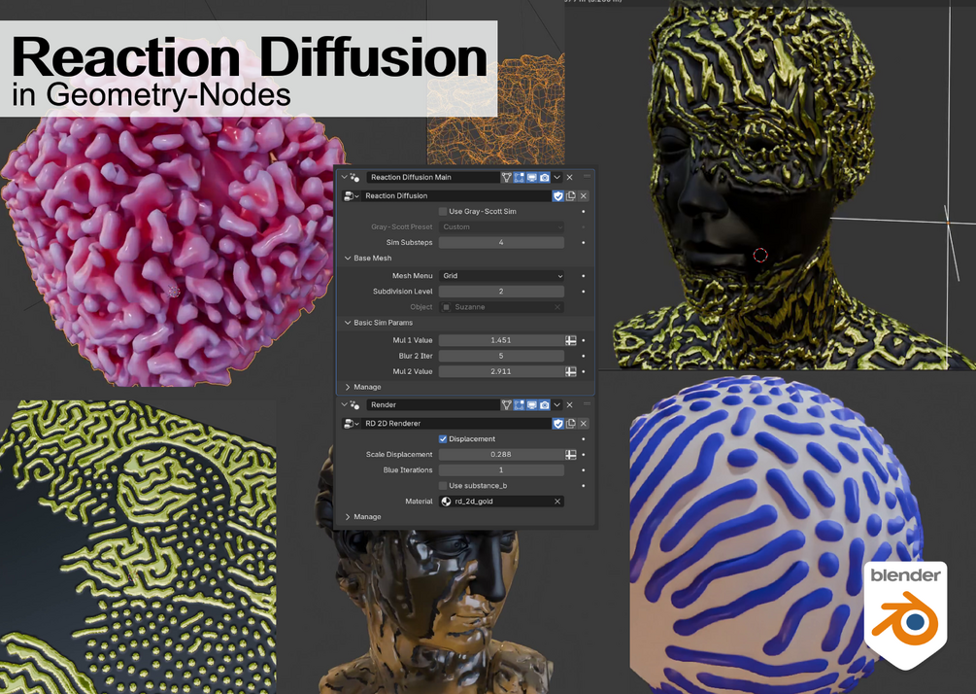Remove the Reaction Diffusion Main modifier
This screenshot has width=976, height=694.
tap(569, 178)
